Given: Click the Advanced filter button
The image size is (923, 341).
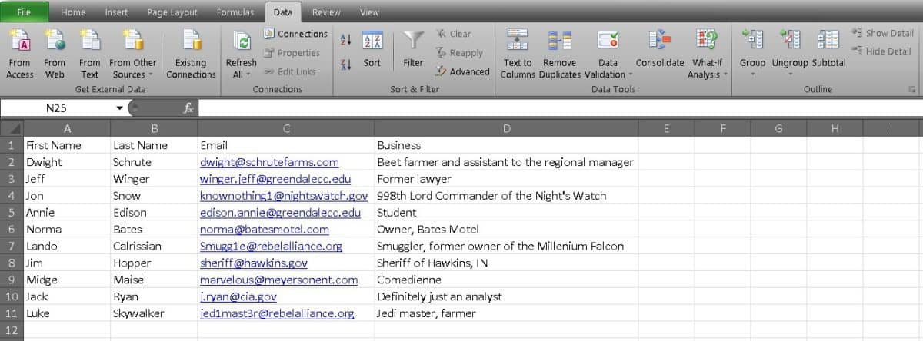Looking at the screenshot, I should coord(461,71).
